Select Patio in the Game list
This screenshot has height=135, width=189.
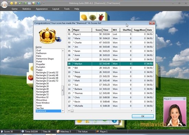(x=48, y=56)
